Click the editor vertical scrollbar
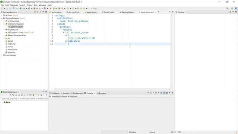Screen dimensions: 238x134 tap(171, 51)
